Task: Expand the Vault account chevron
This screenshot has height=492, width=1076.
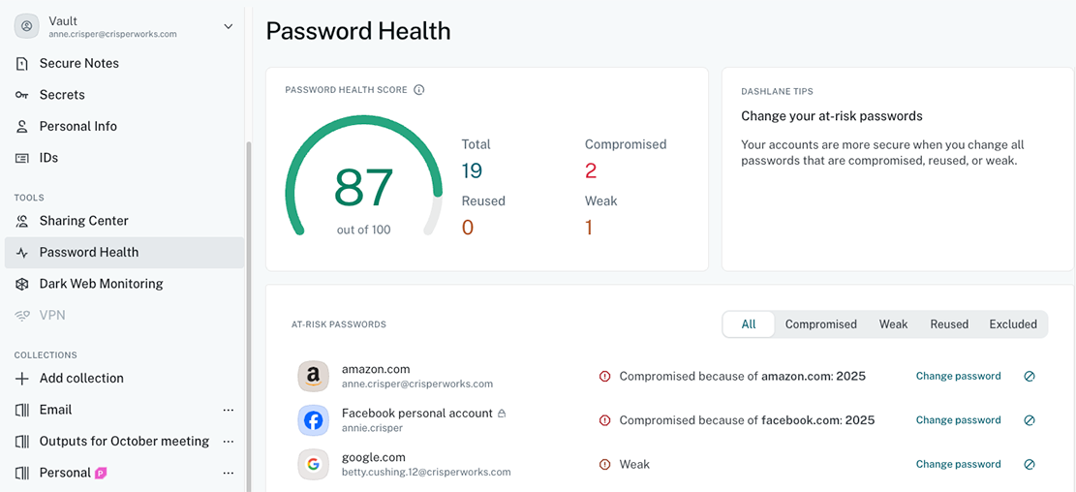Action: [229, 27]
